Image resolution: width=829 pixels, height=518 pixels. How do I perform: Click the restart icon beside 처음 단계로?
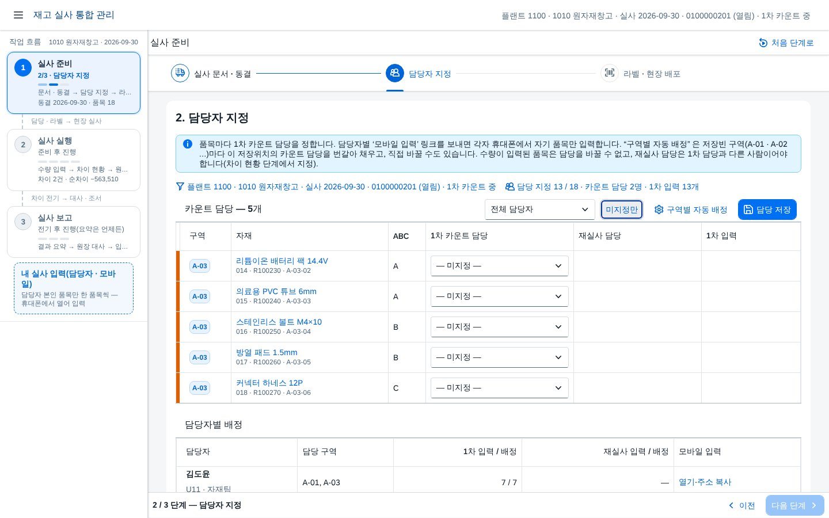coord(763,43)
